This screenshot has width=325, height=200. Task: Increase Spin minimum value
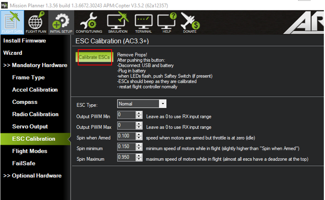point(139,145)
